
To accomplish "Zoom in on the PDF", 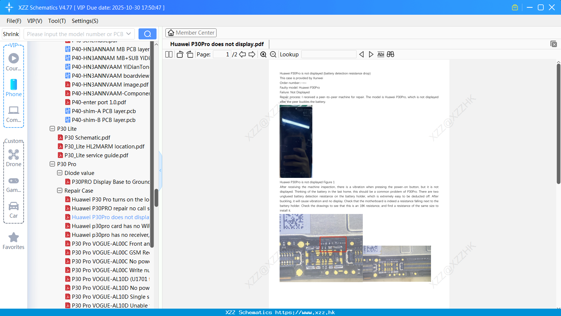I will 263,54.
